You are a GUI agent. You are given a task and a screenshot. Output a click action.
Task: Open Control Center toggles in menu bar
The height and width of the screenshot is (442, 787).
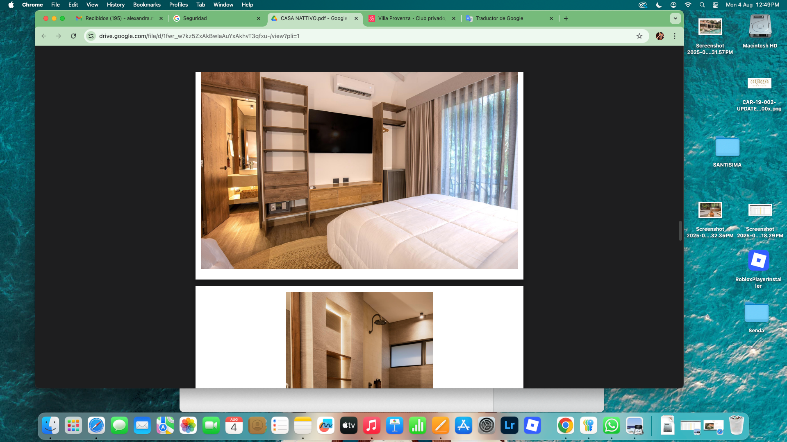716,5
